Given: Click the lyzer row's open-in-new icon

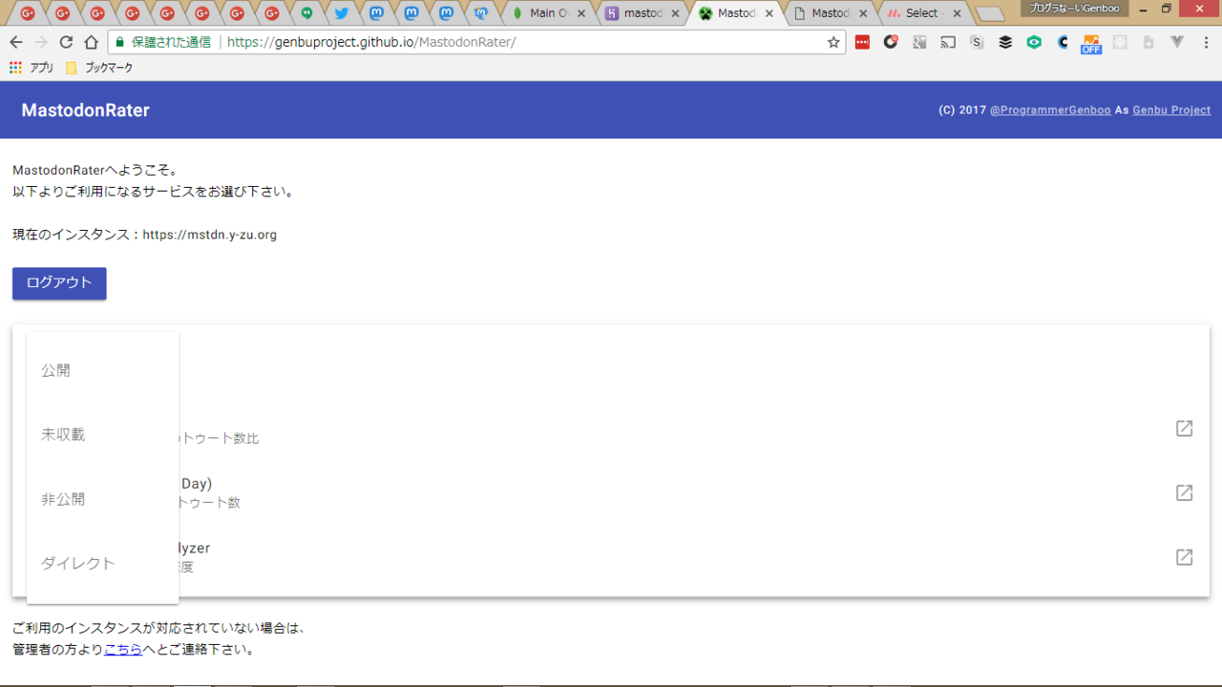Looking at the screenshot, I should tap(1184, 557).
